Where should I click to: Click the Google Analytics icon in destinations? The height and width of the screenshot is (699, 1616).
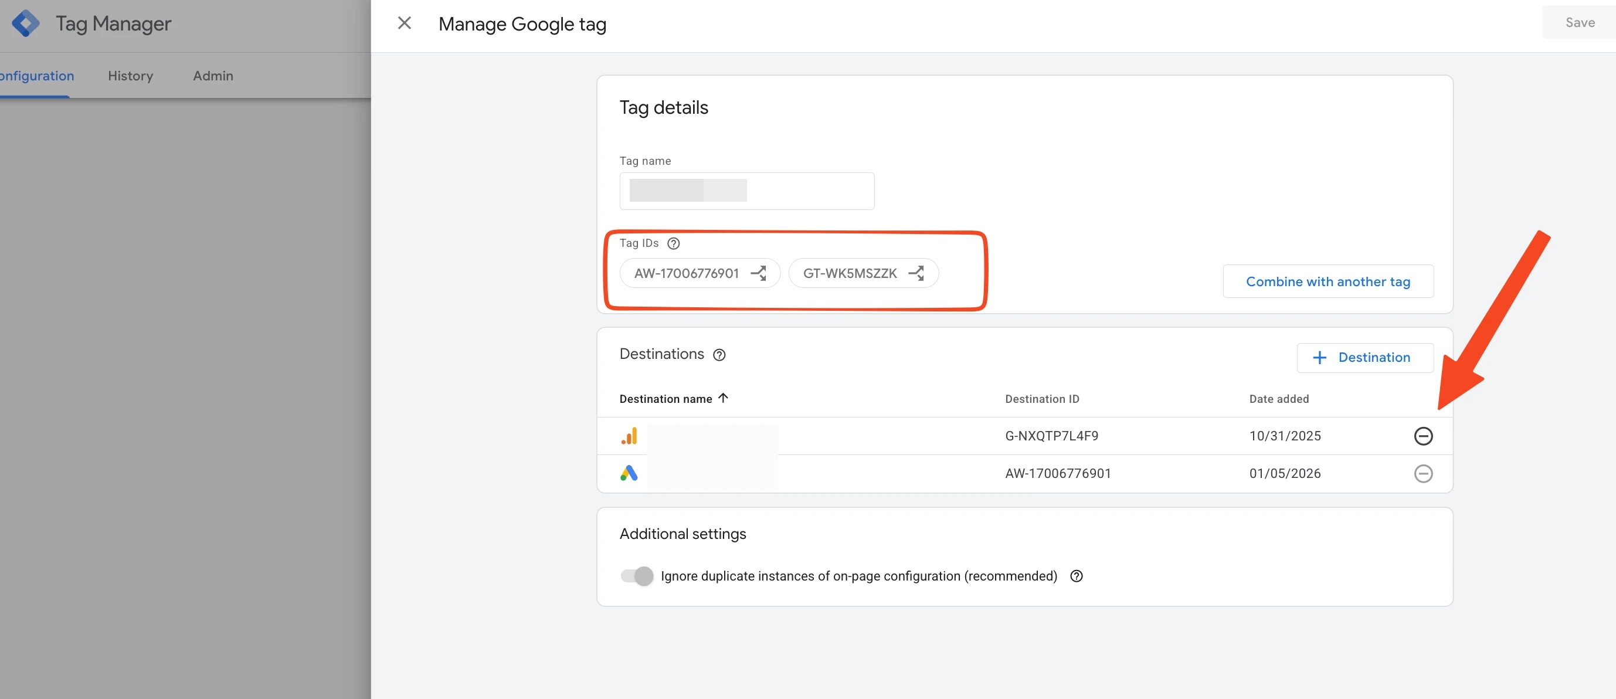(x=629, y=436)
